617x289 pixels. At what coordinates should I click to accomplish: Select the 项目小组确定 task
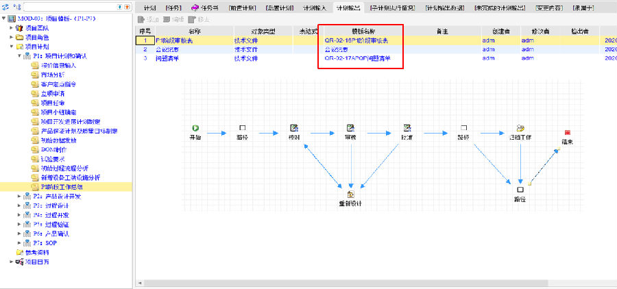click(59, 112)
